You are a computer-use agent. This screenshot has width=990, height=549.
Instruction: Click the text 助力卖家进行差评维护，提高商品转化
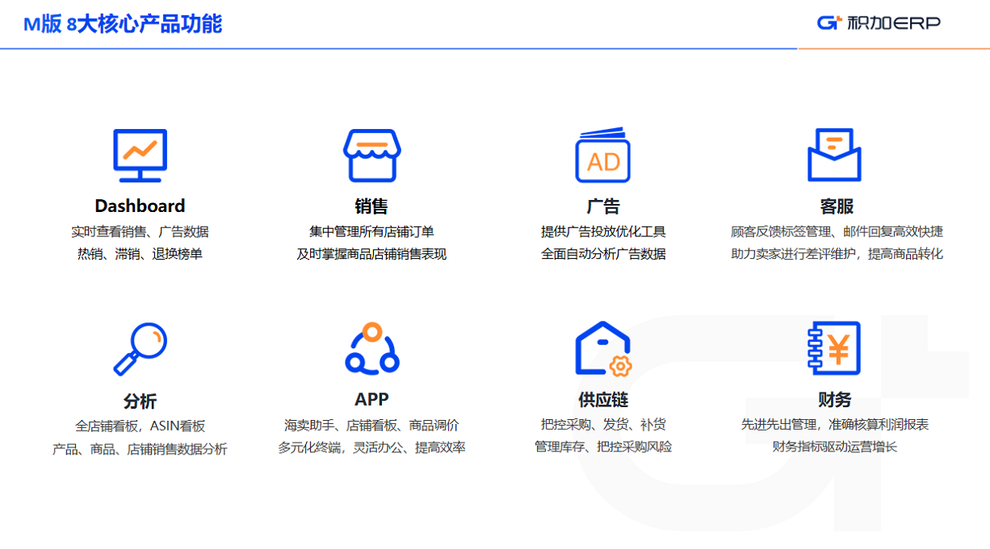pos(837,254)
